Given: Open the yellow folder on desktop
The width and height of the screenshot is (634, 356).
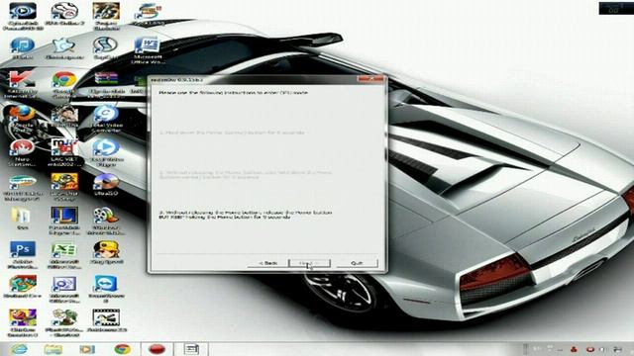Looking at the screenshot, I should 22,219.
